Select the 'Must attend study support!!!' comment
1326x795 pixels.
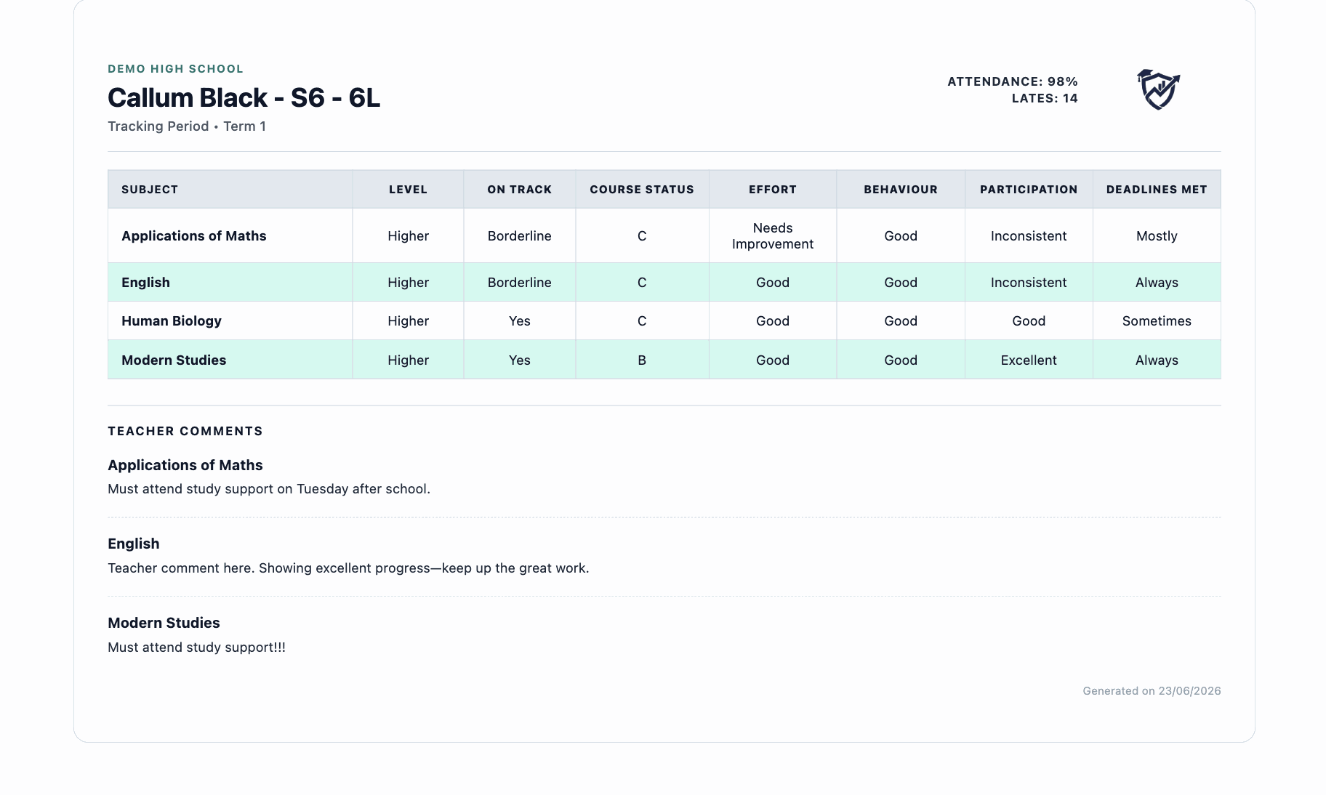click(x=196, y=647)
